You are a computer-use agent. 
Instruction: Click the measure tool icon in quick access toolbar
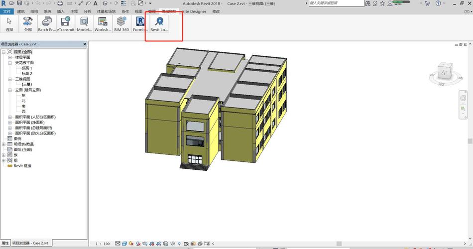pos(69,3)
